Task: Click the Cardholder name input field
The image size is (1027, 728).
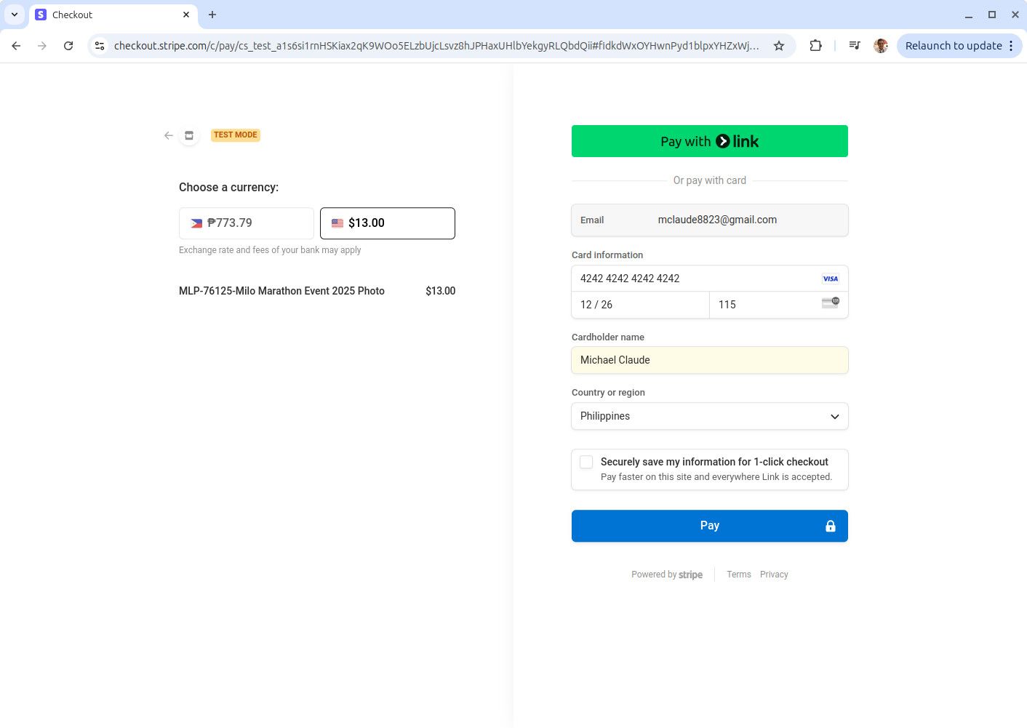Action: click(709, 360)
